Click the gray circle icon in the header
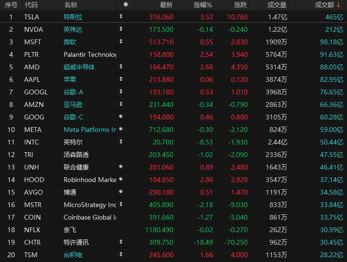Image resolution: width=347 pixels, height=262 pixels. click(126, 4)
